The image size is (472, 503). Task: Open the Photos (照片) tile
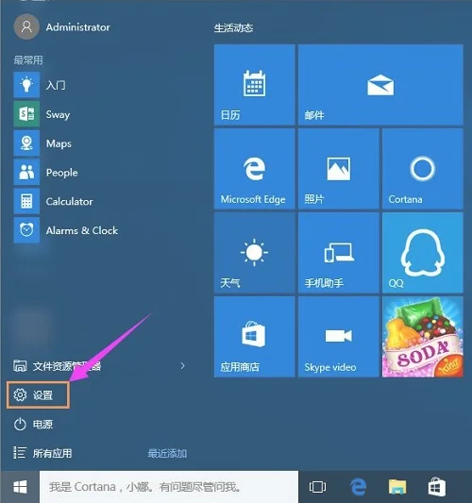click(339, 169)
